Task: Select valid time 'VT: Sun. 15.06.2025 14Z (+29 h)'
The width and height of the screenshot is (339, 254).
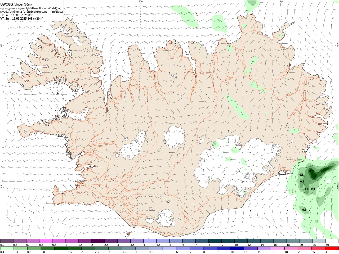Action: click(22, 19)
